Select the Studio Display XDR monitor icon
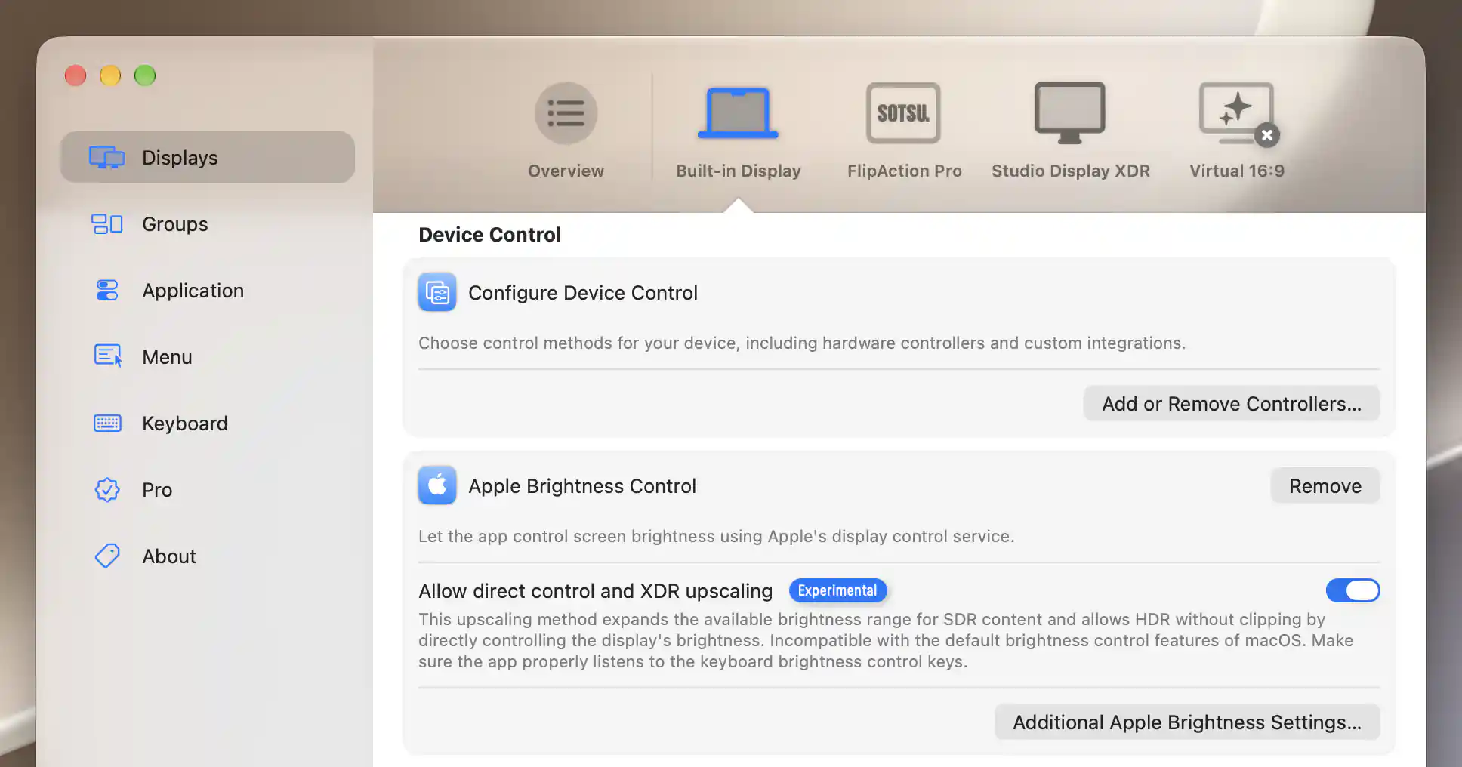Viewport: 1462px width, 767px height. (1069, 113)
